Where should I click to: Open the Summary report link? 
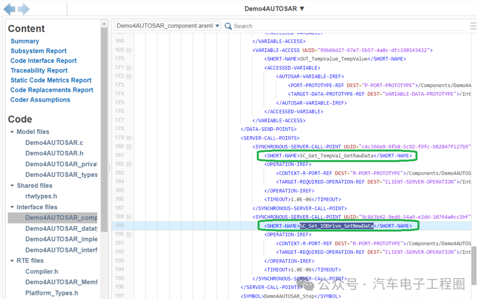click(25, 41)
